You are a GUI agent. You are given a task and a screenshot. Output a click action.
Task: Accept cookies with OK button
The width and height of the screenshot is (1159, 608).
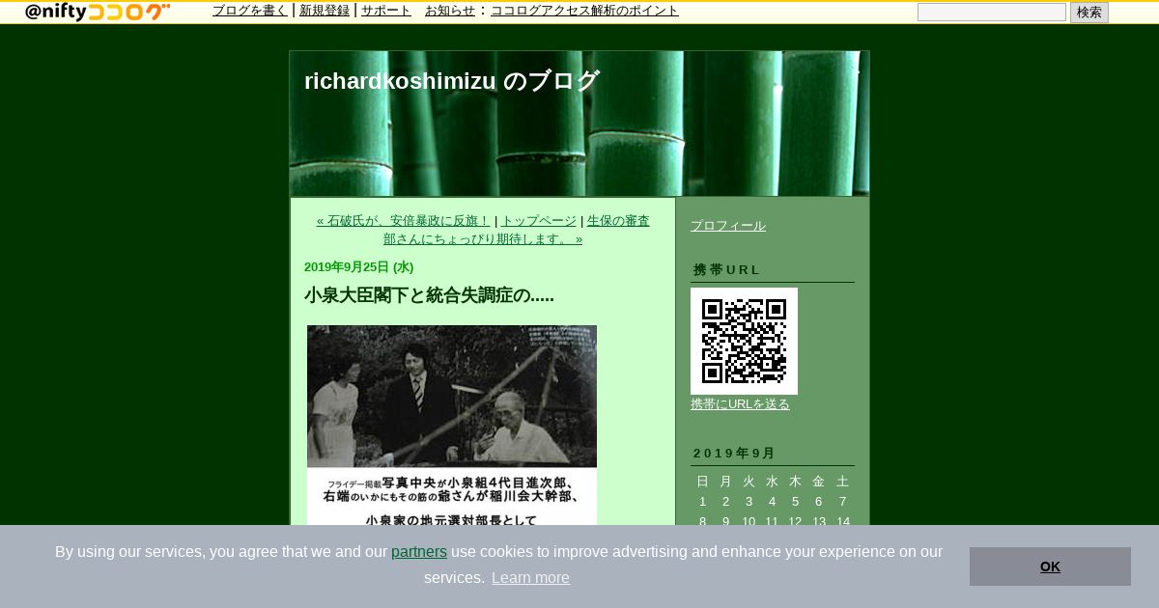[1050, 567]
